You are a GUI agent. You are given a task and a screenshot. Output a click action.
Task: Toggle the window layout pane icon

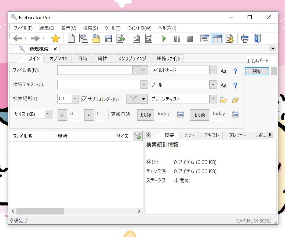217,38
